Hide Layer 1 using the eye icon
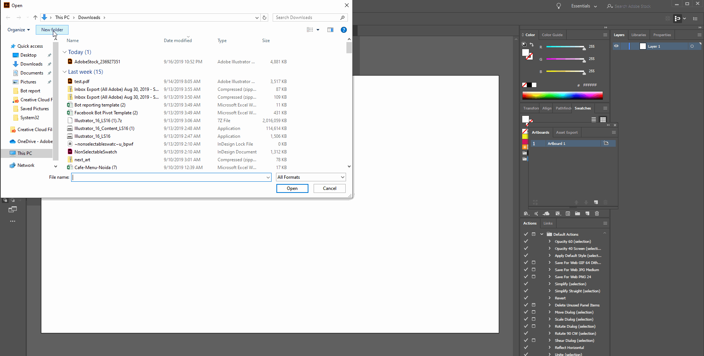This screenshot has width=704, height=356. tap(616, 46)
